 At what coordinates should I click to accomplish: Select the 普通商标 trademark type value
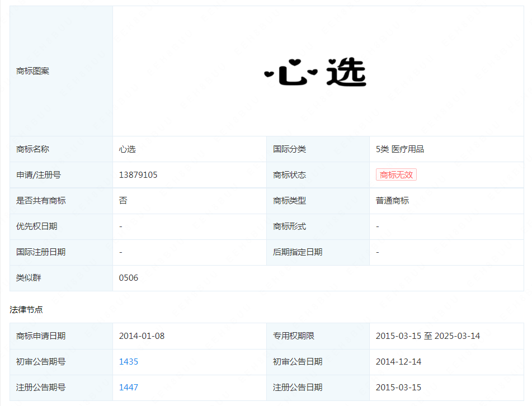coord(392,200)
